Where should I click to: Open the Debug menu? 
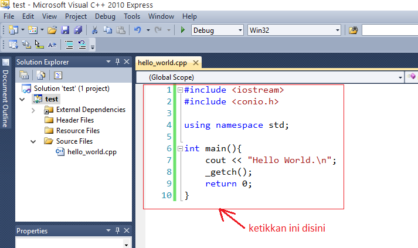pyautogui.click(x=105, y=16)
